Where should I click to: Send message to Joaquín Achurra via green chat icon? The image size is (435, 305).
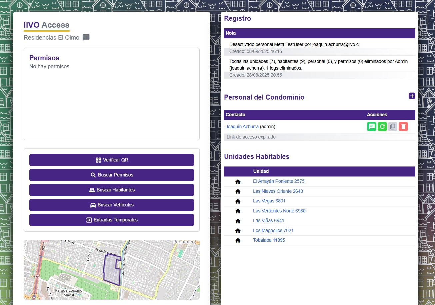click(x=371, y=127)
